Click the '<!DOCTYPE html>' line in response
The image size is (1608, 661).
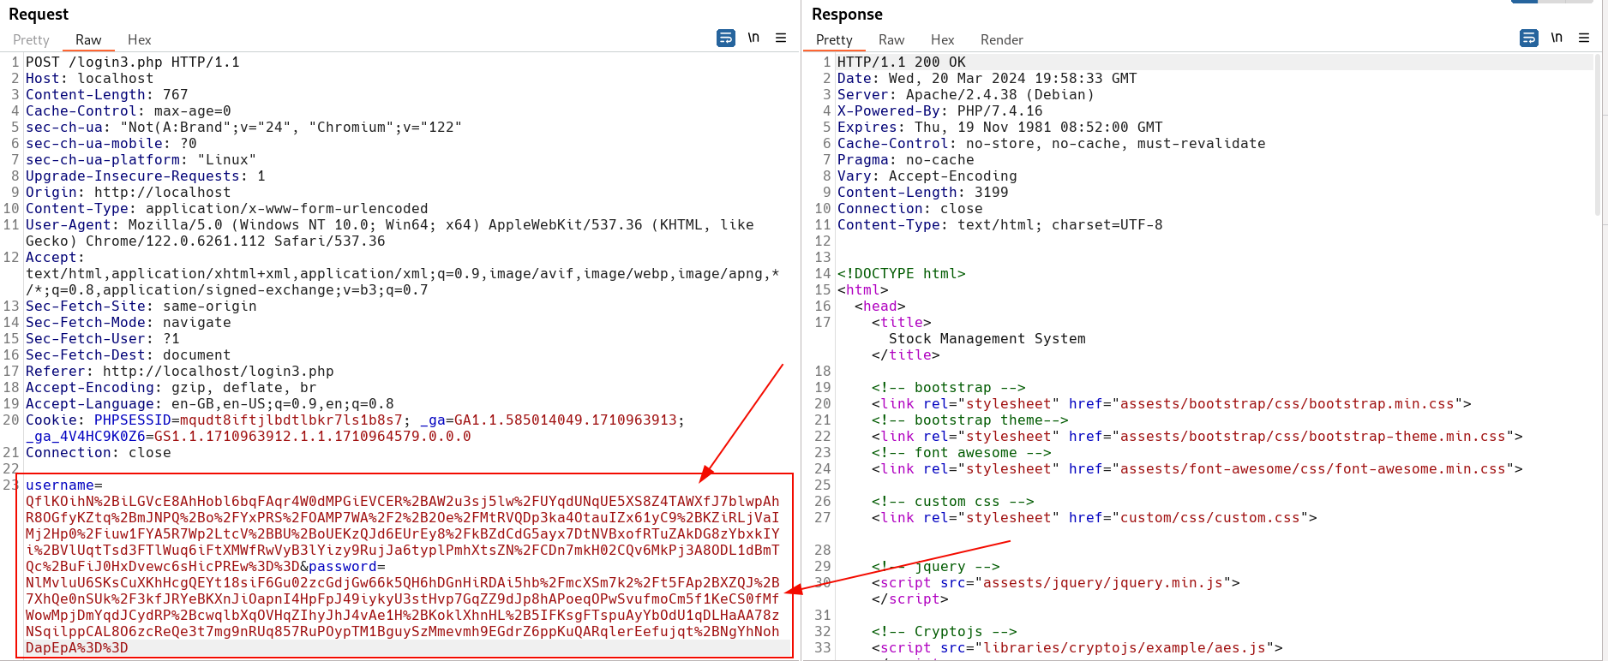(x=902, y=274)
